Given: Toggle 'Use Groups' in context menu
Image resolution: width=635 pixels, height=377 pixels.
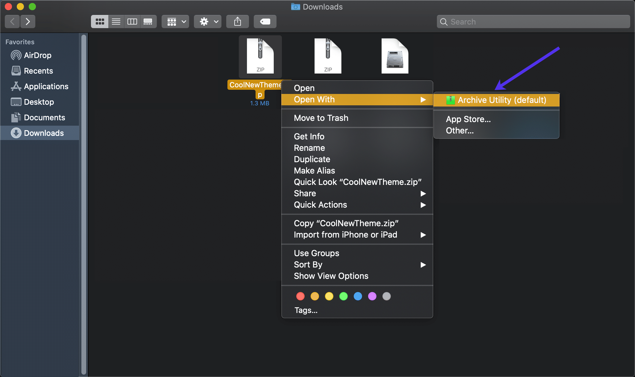Looking at the screenshot, I should pos(316,253).
